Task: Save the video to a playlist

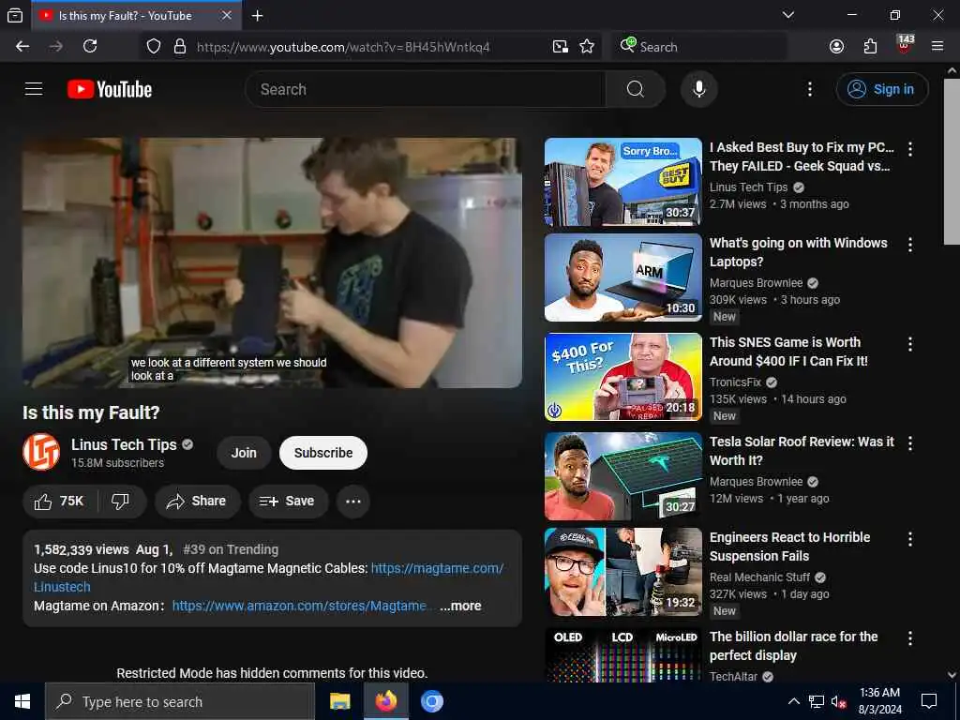Action: [x=288, y=502]
